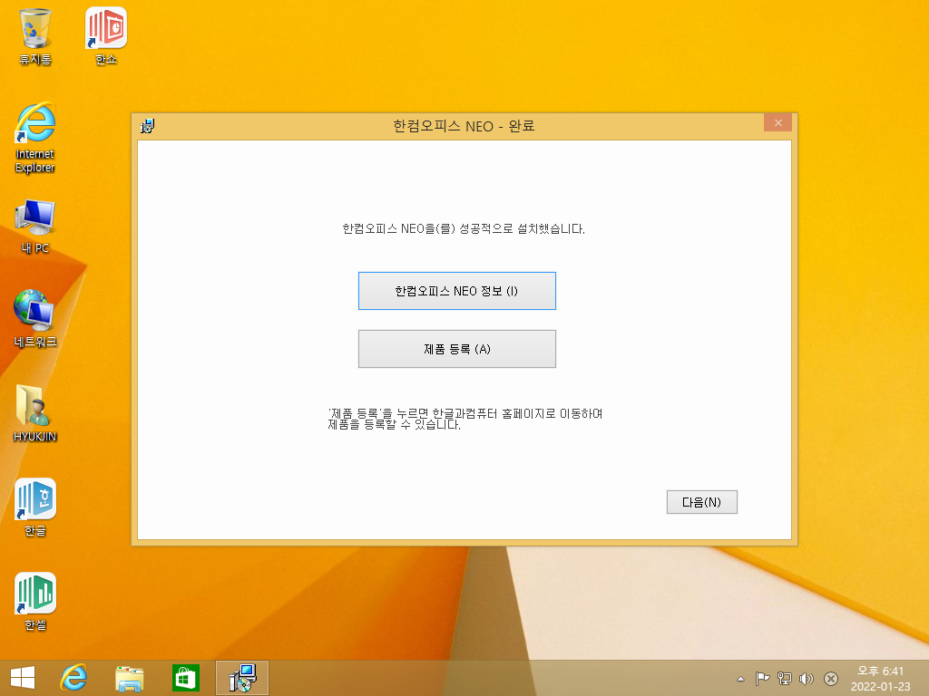
Task: Select the installer program taskbar button
Action: tap(241, 678)
